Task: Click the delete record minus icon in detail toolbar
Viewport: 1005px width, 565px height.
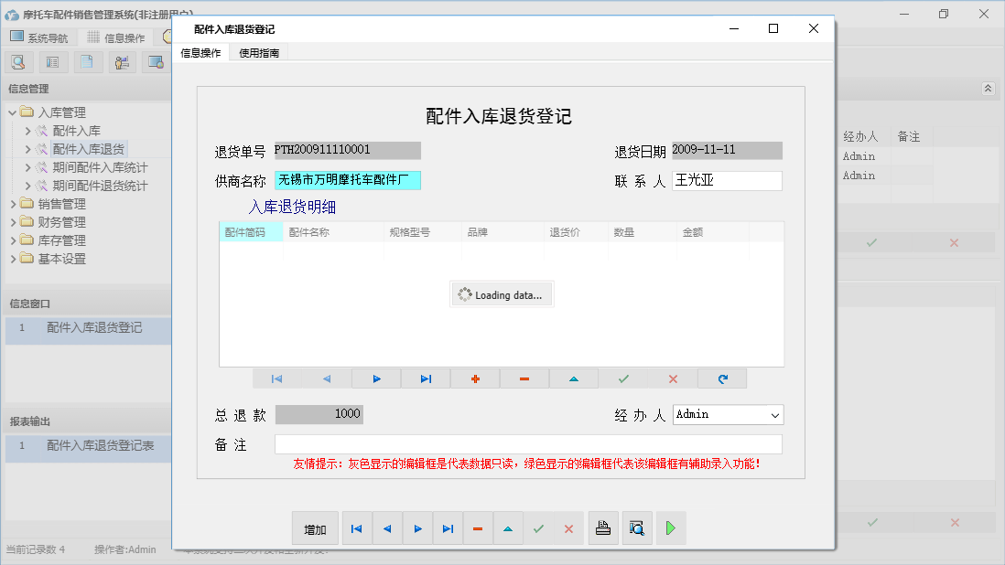Action: tap(524, 378)
